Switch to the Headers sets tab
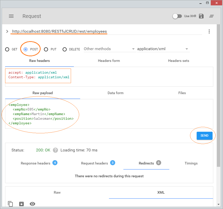223x209 pixels. (x=179, y=61)
